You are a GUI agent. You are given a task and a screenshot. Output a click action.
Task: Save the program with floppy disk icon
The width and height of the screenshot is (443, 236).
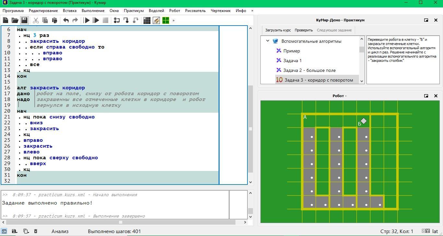(x=24, y=20)
